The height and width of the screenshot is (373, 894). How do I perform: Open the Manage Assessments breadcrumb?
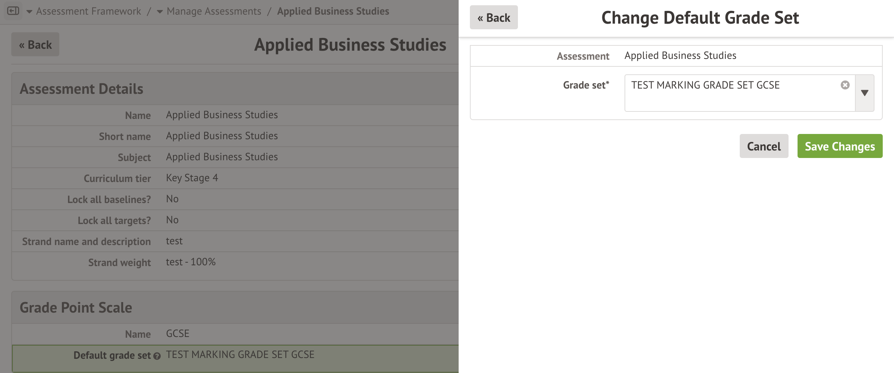214,11
